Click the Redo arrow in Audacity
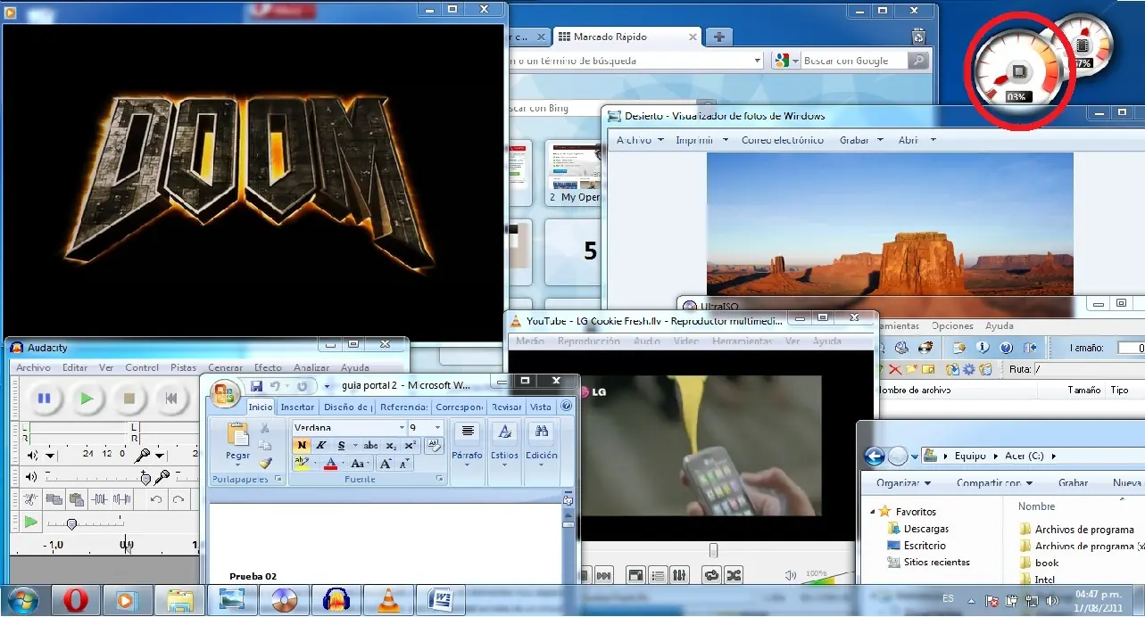 pyautogui.click(x=178, y=499)
